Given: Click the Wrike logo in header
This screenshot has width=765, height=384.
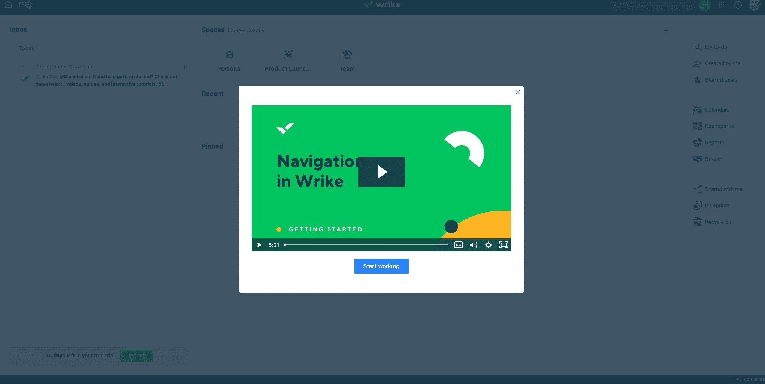Looking at the screenshot, I should (x=382, y=4).
